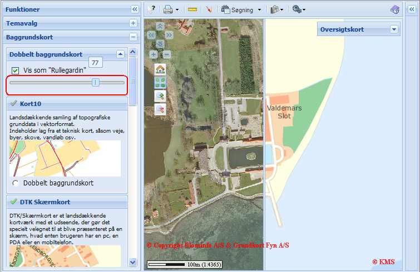Click the Valdemars Slot map label

(x=284, y=112)
